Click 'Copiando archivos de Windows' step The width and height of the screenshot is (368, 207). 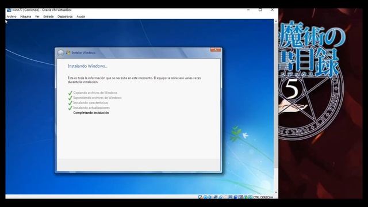click(95, 93)
